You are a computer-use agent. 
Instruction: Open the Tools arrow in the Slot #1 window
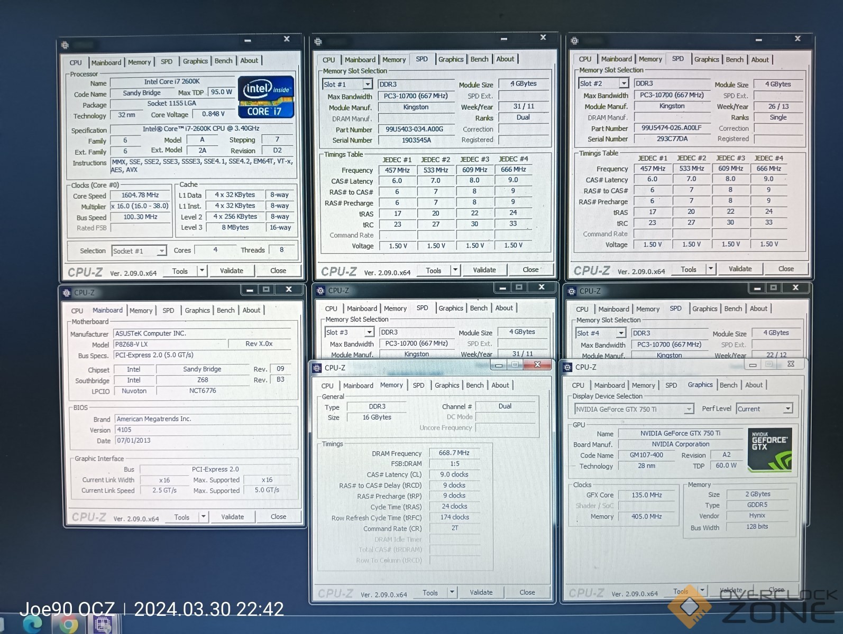455,270
